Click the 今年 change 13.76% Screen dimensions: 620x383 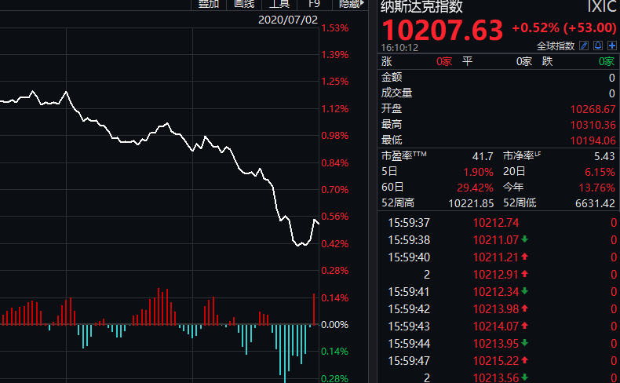[597, 188]
